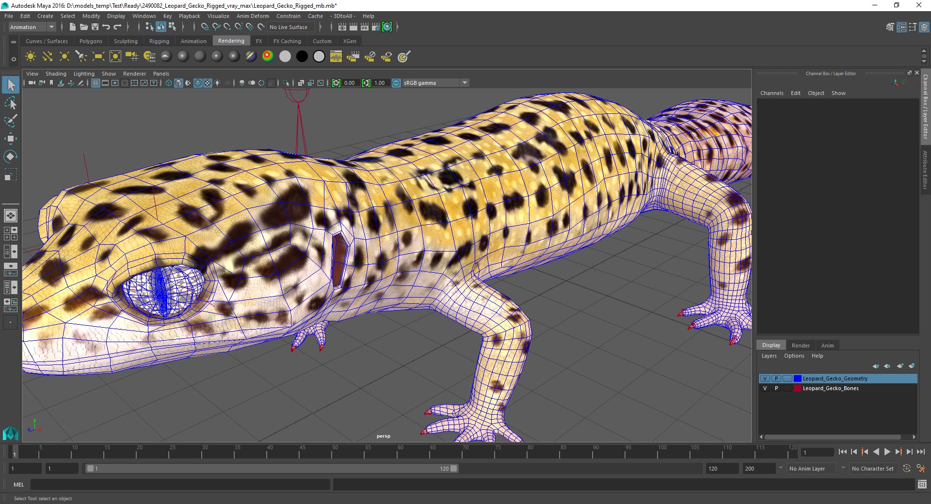Image resolution: width=931 pixels, height=504 pixels.
Task: Click the play backwards button
Action: click(x=876, y=452)
